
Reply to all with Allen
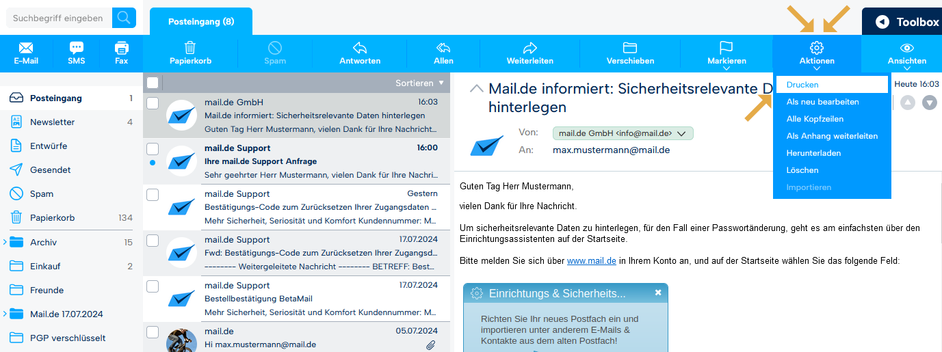click(443, 53)
